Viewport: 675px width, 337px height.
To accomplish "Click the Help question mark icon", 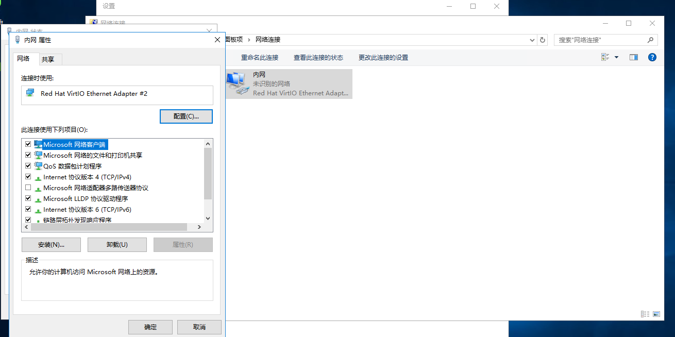I will (x=652, y=57).
